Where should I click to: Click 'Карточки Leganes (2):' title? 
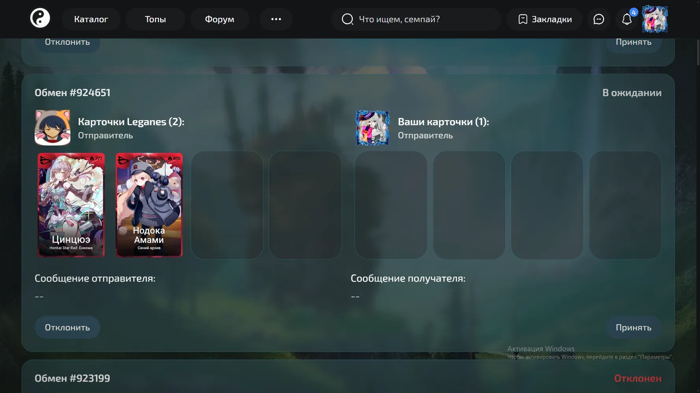131,122
